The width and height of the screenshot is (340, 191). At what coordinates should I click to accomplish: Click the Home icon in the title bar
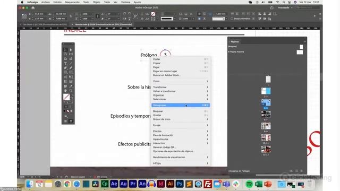(x=33, y=8)
